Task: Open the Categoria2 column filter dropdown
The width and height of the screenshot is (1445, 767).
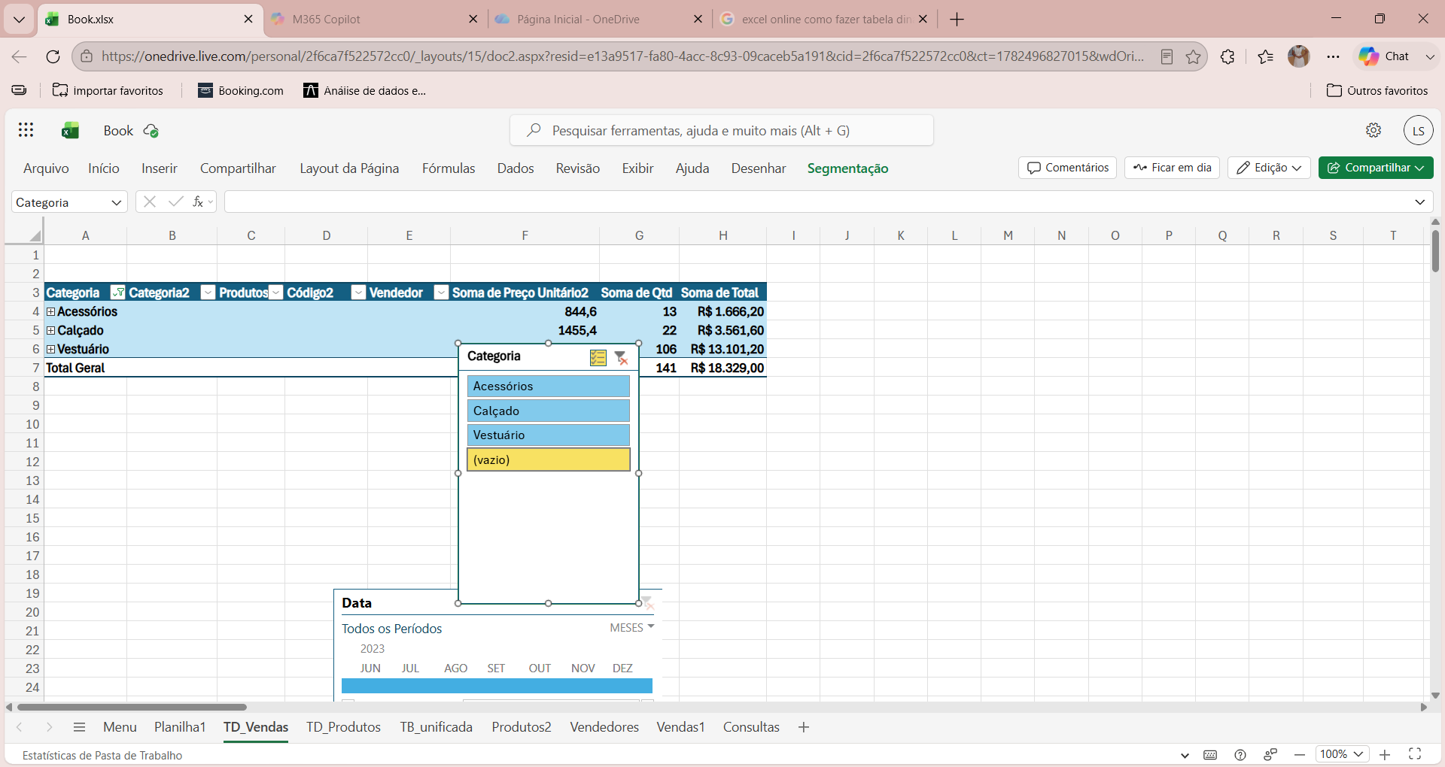Action: 208,293
